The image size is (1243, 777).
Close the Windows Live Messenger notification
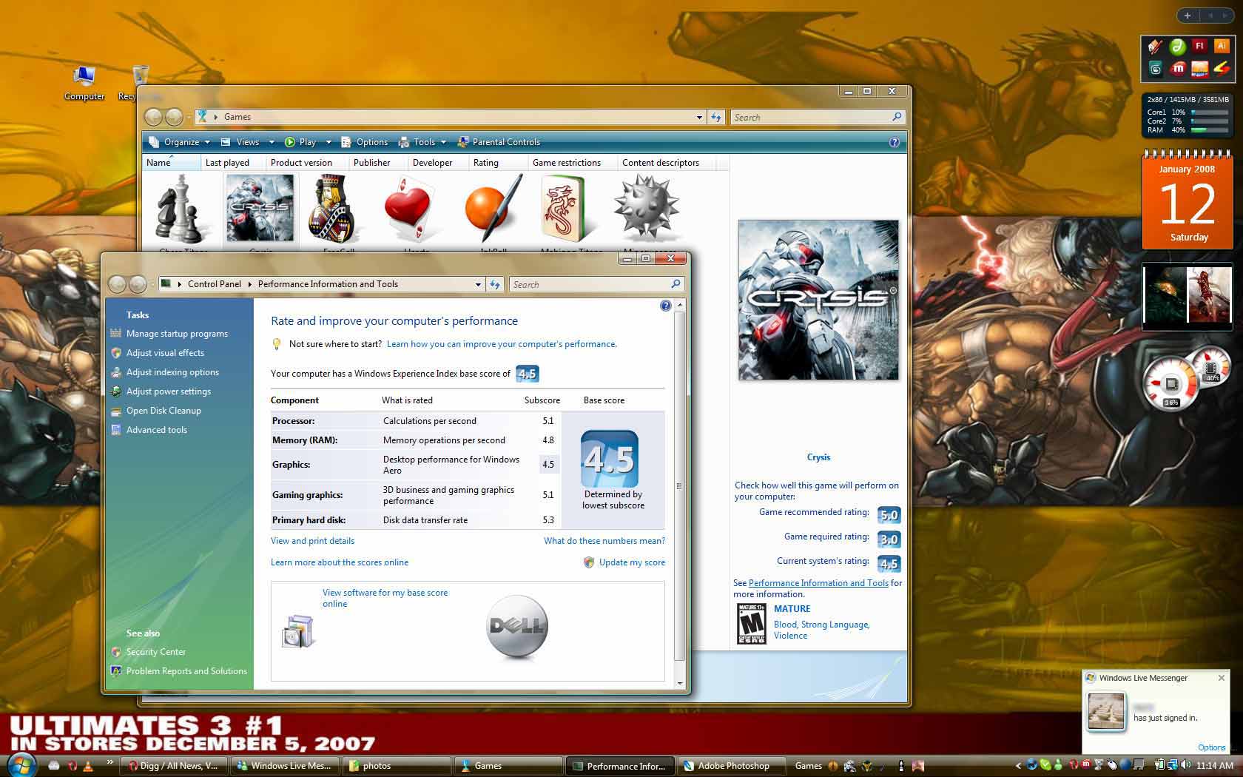[1221, 678]
